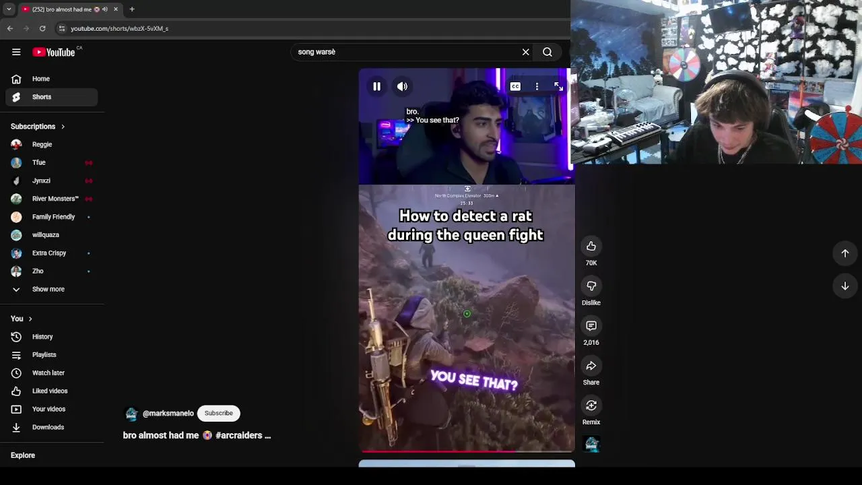862x485 pixels.
Task: Open Downloads
Action: [52, 427]
